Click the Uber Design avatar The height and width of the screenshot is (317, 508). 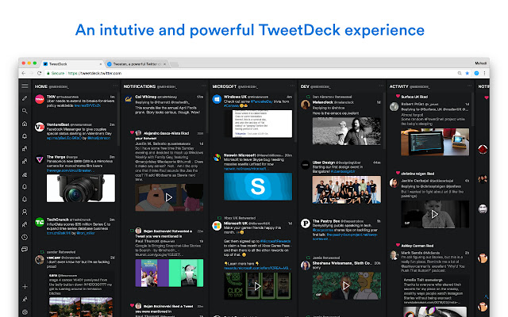(305, 165)
